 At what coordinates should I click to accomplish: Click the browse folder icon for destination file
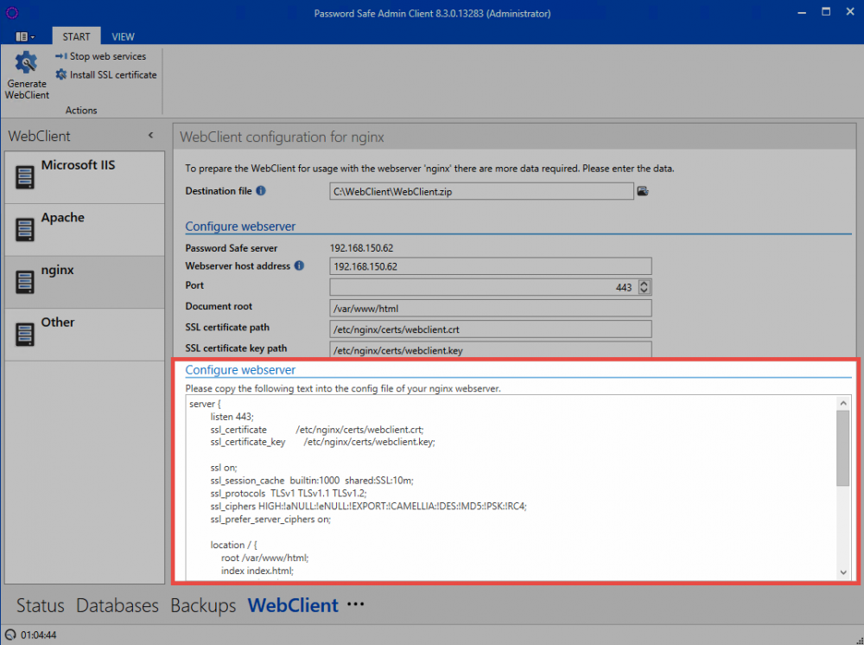click(x=643, y=191)
